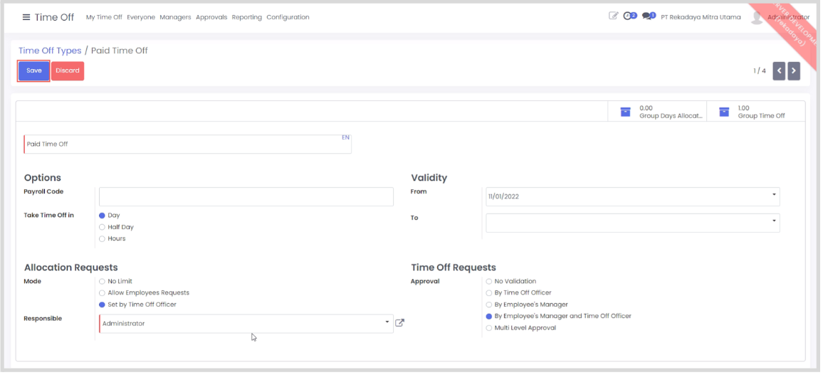823x375 pixels.
Task: Open external link for Responsible field
Action: [x=400, y=323]
